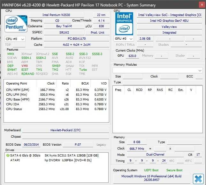Click the Prod. Unit field
The width and height of the screenshot is (206, 185).
pyautogui.click(x=97, y=32)
